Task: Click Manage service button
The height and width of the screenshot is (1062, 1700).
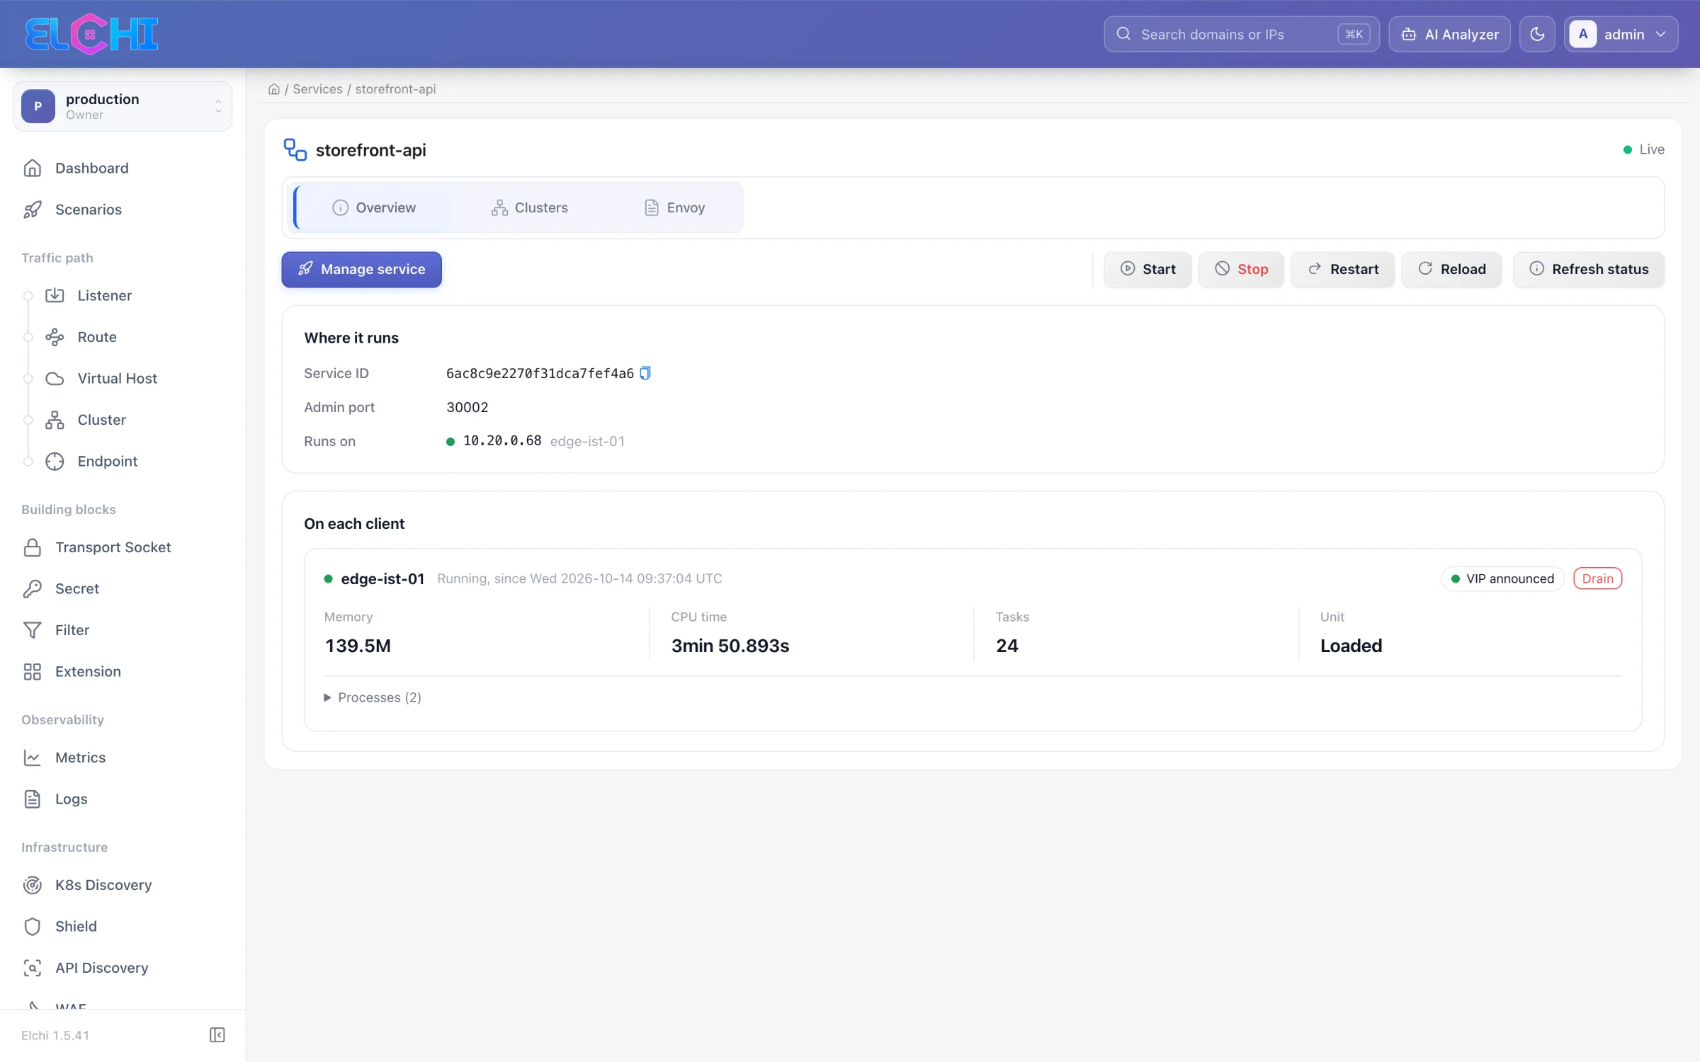Action: tap(361, 269)
